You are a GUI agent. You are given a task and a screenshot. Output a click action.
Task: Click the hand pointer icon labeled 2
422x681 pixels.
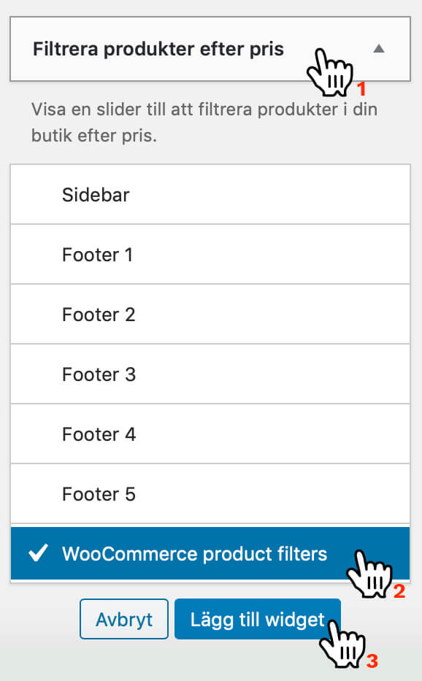(x=369, y=574)
